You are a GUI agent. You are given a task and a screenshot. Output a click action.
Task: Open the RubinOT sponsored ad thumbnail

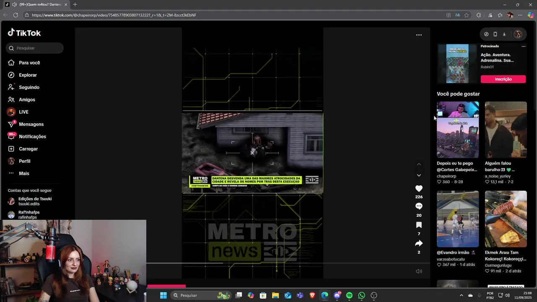(457, 64)
